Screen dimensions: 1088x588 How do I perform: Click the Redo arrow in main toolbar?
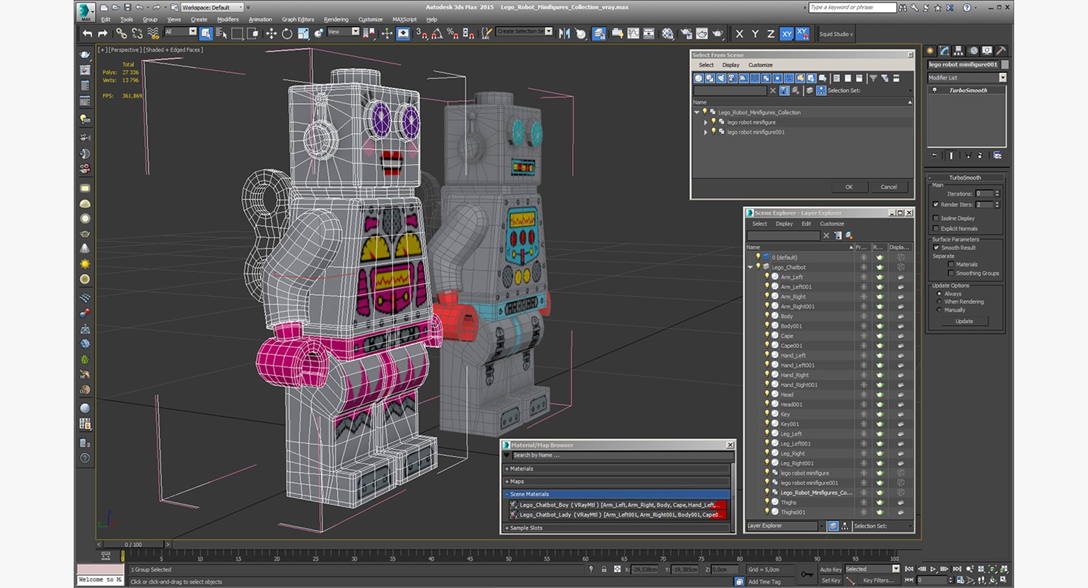coord(103,34)
